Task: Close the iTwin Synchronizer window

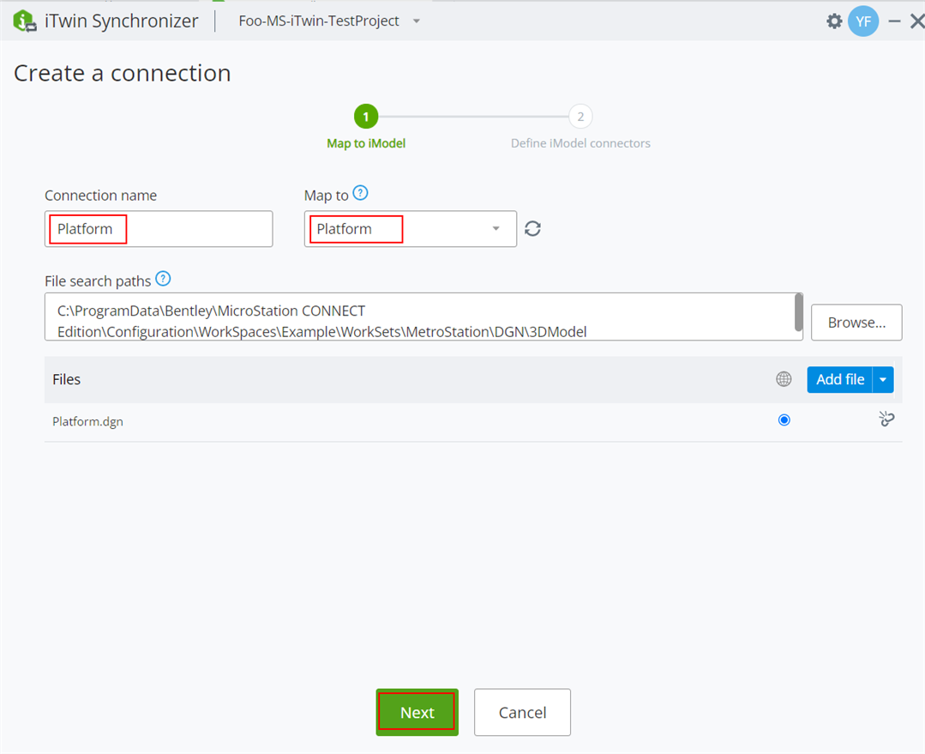Action: (917, 21)
